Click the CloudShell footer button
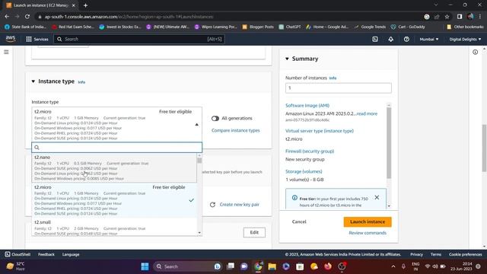 pos(18,254)
